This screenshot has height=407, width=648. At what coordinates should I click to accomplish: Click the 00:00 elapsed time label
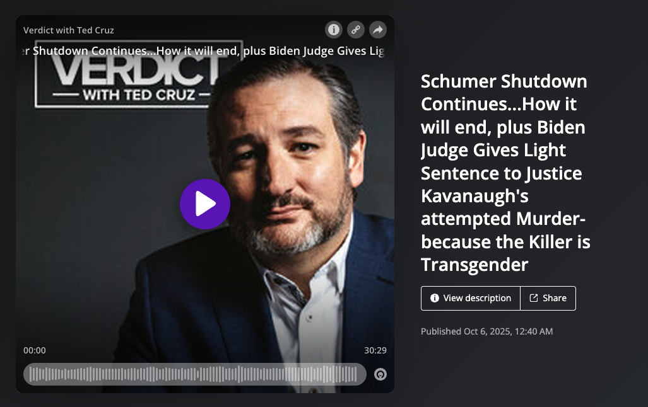point(35,350)
